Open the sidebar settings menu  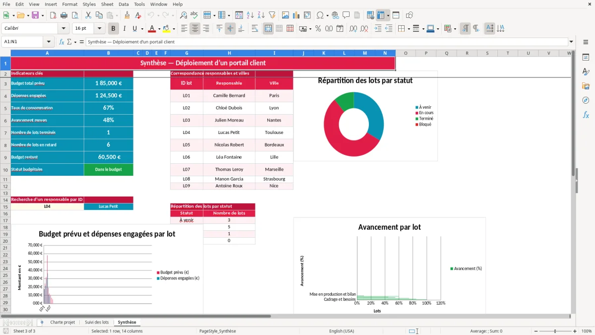tap(586, 42)
